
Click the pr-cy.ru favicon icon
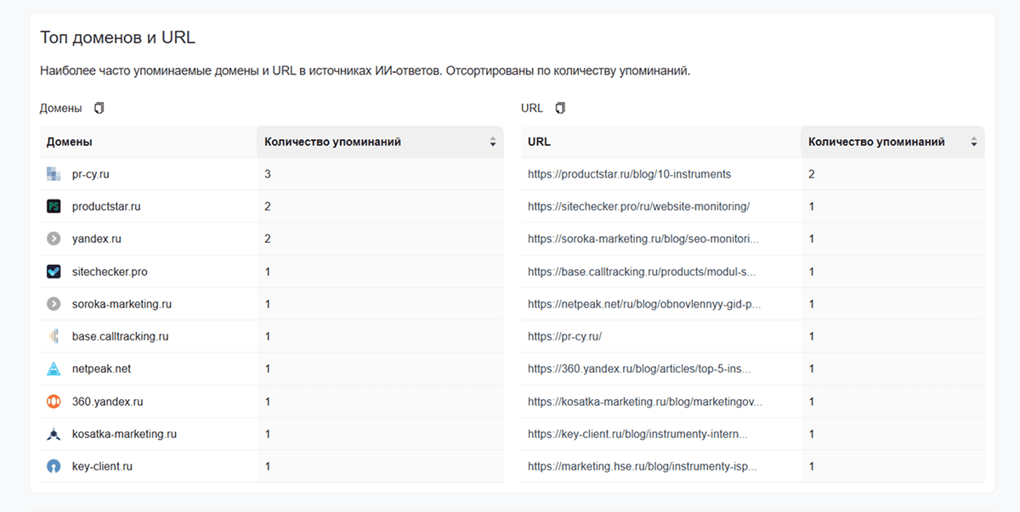coord(54,174)
